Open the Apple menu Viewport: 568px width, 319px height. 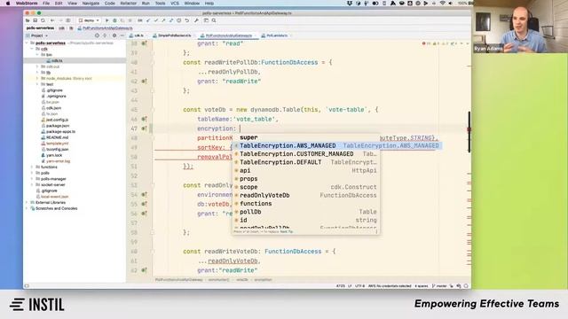click(8, 4)
